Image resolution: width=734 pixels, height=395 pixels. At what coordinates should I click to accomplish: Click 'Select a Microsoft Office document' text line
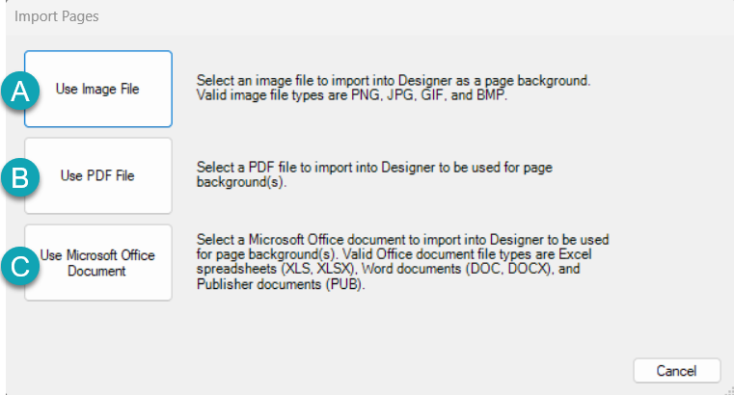click(402, 240)
